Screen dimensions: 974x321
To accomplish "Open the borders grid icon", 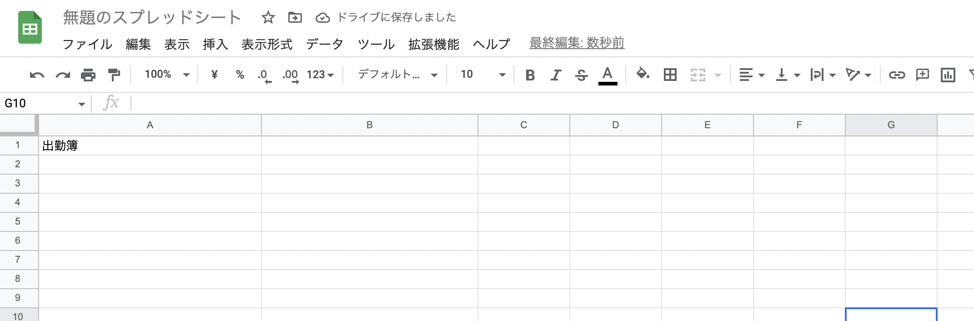I will pos(670,75).
